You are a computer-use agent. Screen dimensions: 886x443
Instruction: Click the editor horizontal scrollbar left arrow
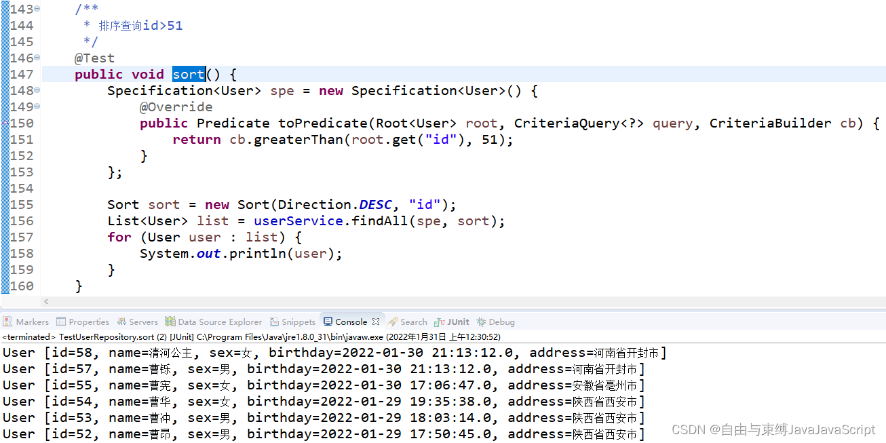coord(46,301)
